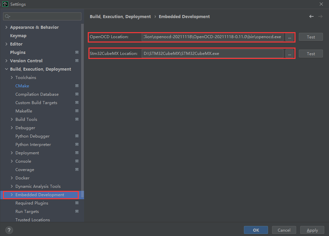329x236 pixels.
Task: Cancel the settings dialog
Action: 284,230
